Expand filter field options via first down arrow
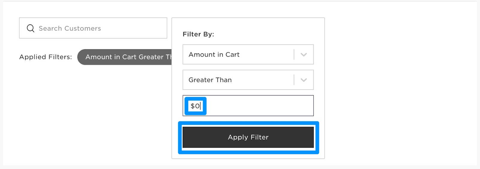480x169 pixels. tap(304, 55)
